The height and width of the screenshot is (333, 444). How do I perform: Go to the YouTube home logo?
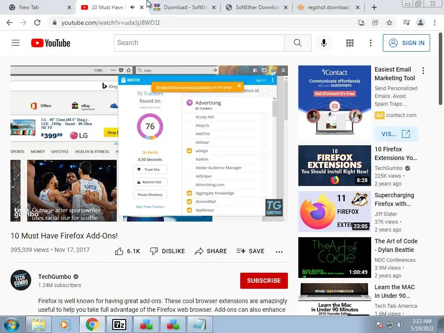point(51,43)
